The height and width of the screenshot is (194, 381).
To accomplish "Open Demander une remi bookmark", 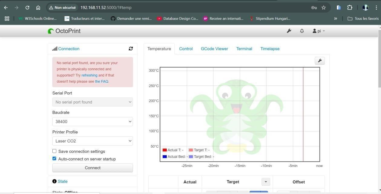I will 131,18.
